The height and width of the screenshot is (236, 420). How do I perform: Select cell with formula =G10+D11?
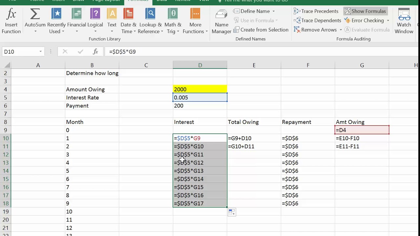tap(254, 147)
